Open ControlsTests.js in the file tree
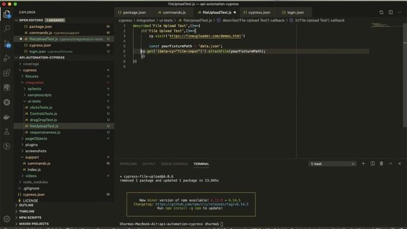The width and height of the screenshot is (407, 229). tap(43, 114)
